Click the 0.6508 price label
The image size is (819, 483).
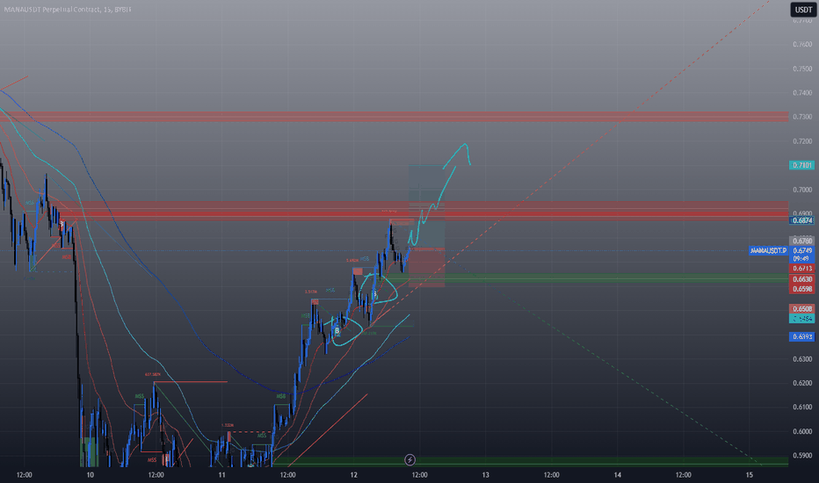(802, 308)
